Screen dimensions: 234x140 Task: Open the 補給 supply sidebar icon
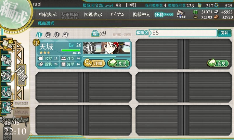click(x=6, y=60)
